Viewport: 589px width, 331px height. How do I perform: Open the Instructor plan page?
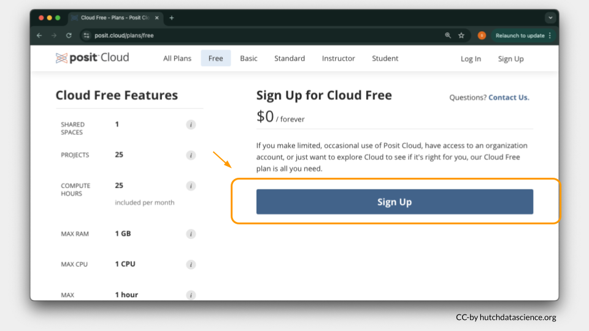[338, 59]
